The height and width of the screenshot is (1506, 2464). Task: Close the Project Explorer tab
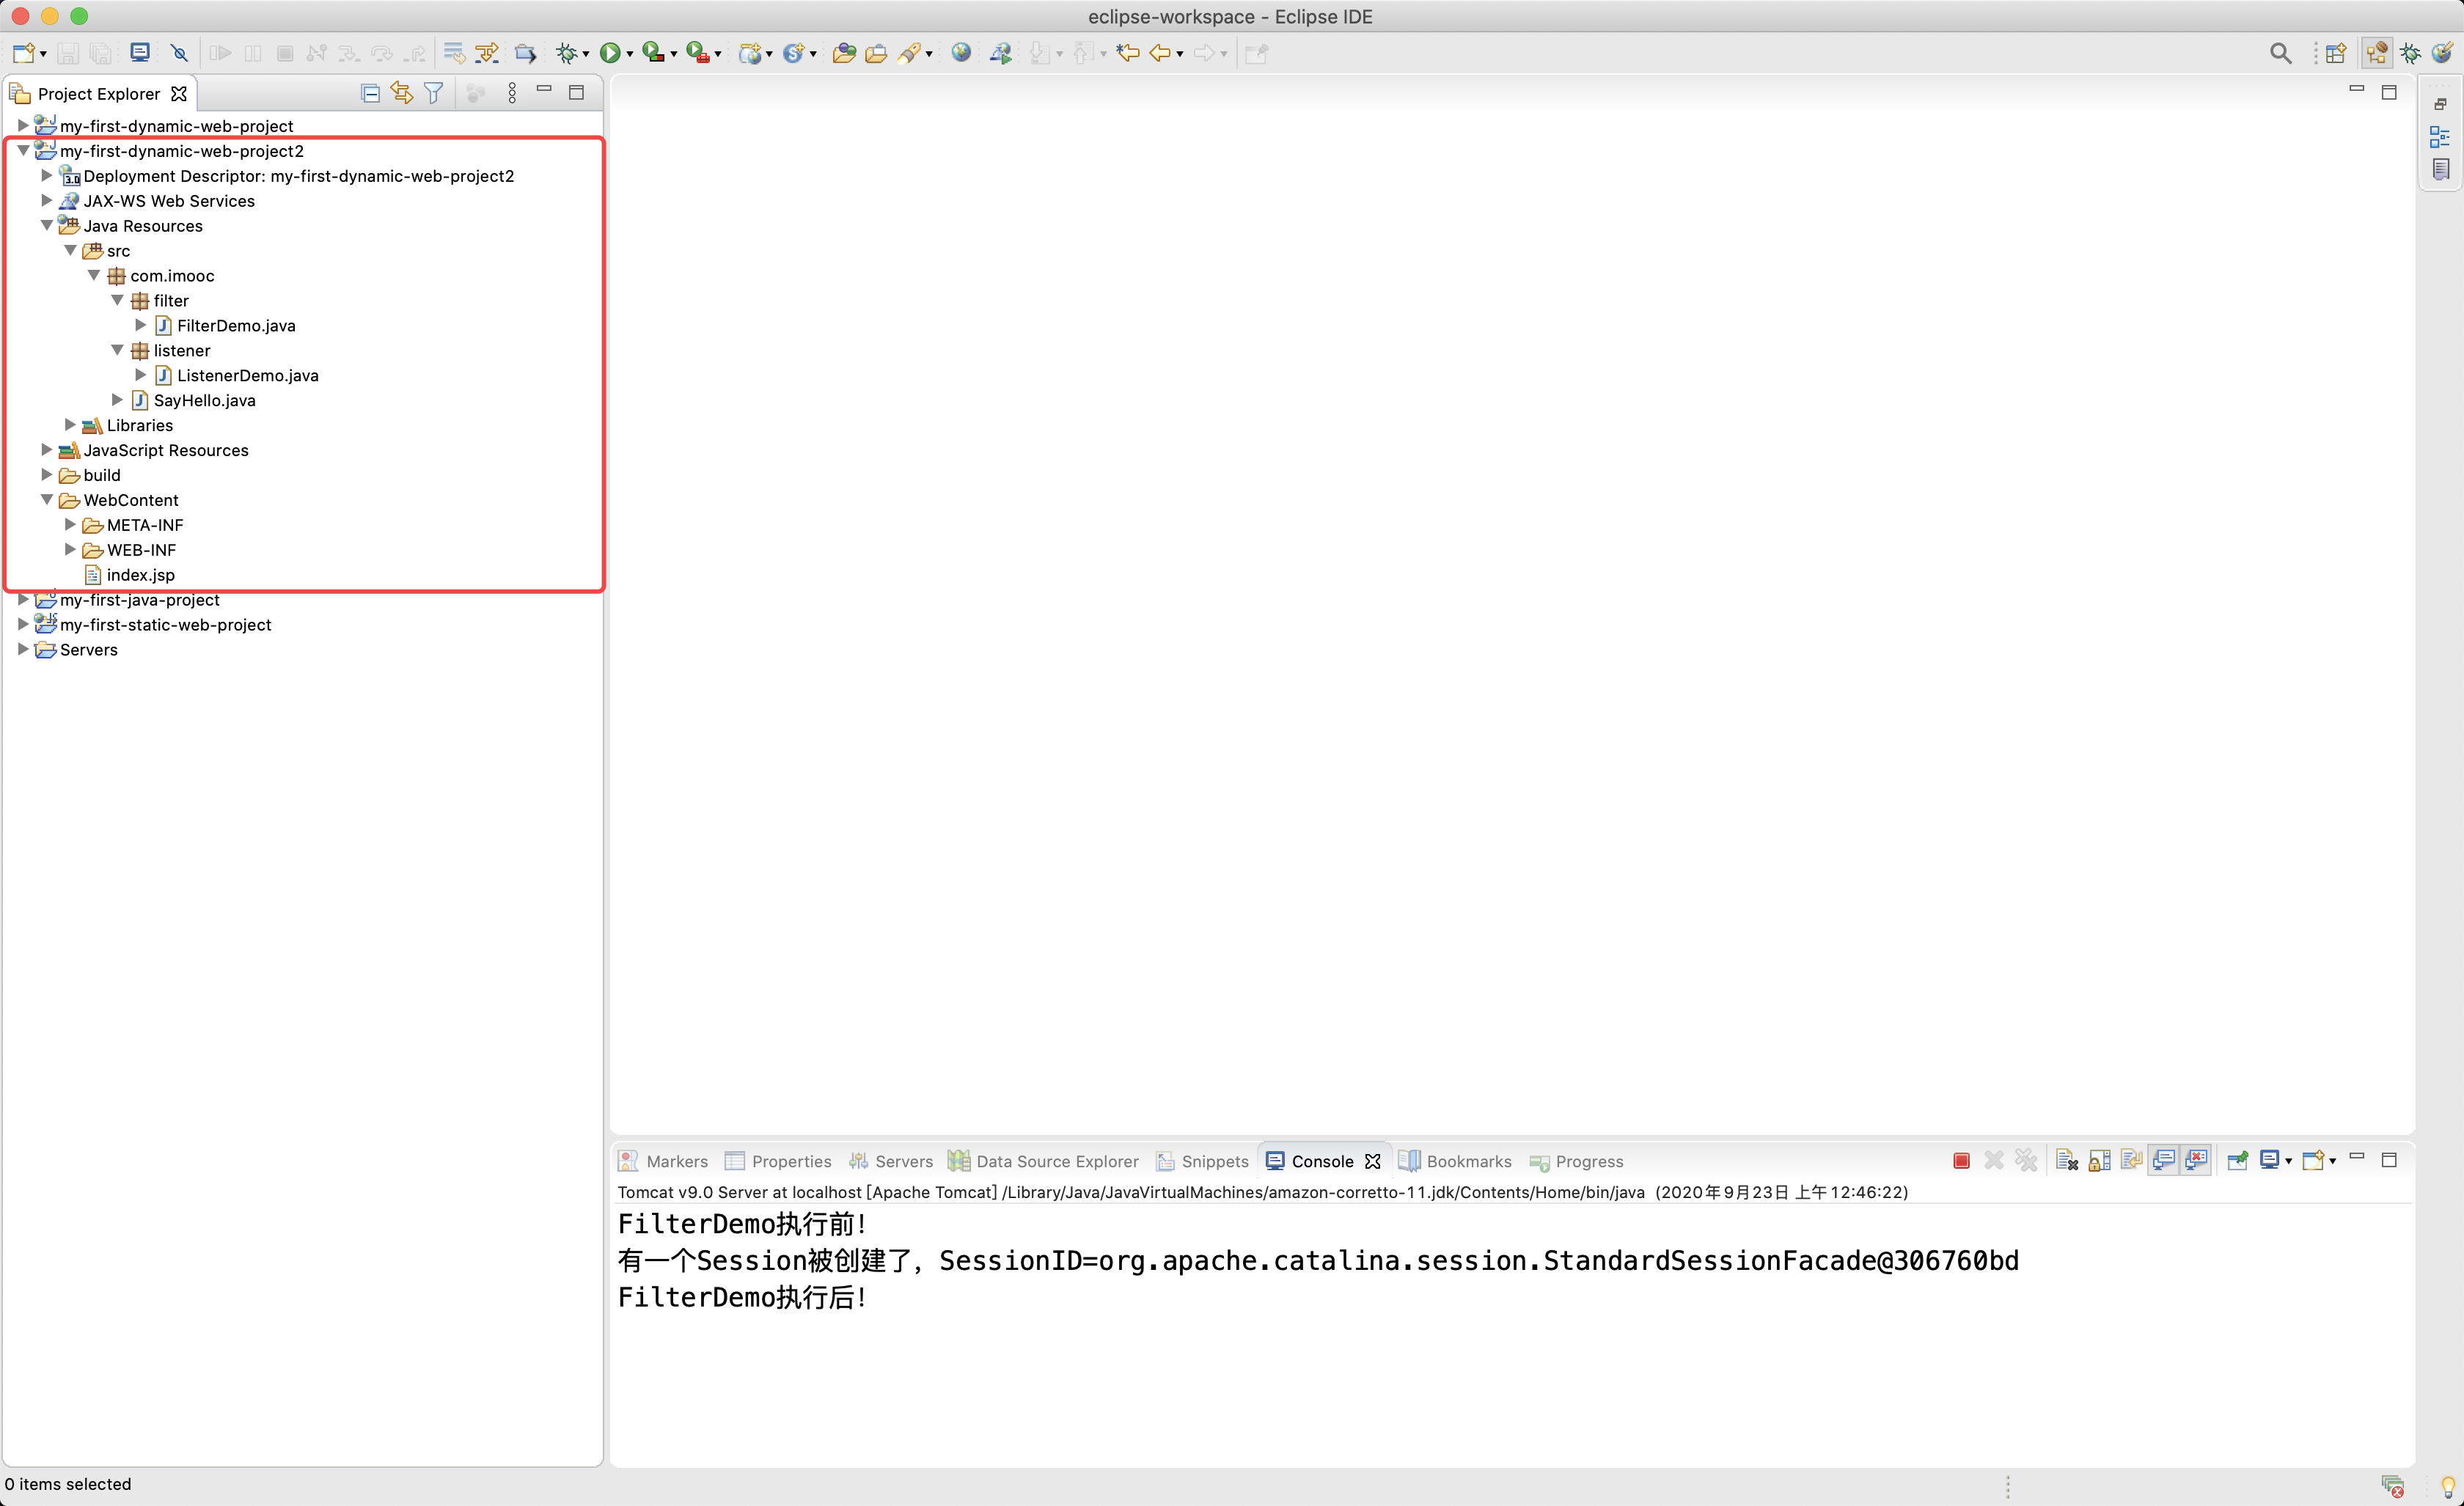(x=179, y=93)
